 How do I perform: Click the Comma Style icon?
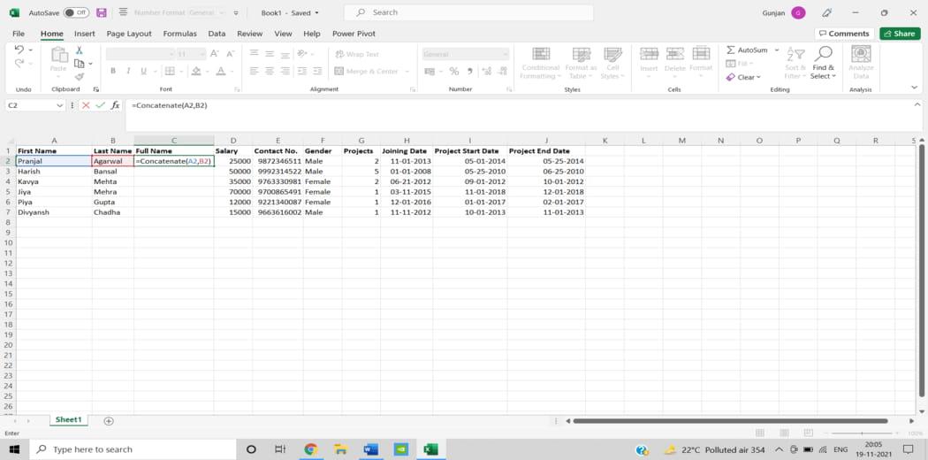pos(470,71)
